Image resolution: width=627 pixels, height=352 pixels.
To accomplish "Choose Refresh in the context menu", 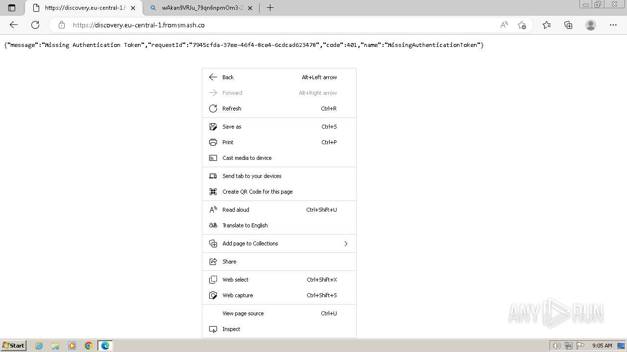I will tap(279, 109).
